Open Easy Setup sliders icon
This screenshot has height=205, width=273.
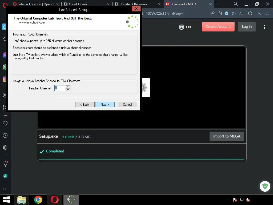[x=267, y=13]
